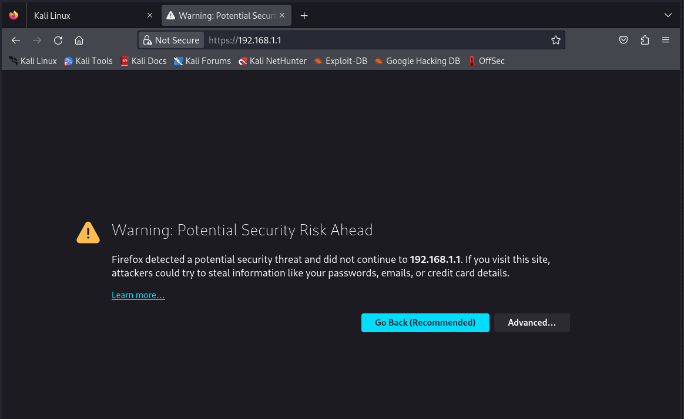Go to the Firefox home page icon
This screenshot has height=419, width=684.
point(79,40)
